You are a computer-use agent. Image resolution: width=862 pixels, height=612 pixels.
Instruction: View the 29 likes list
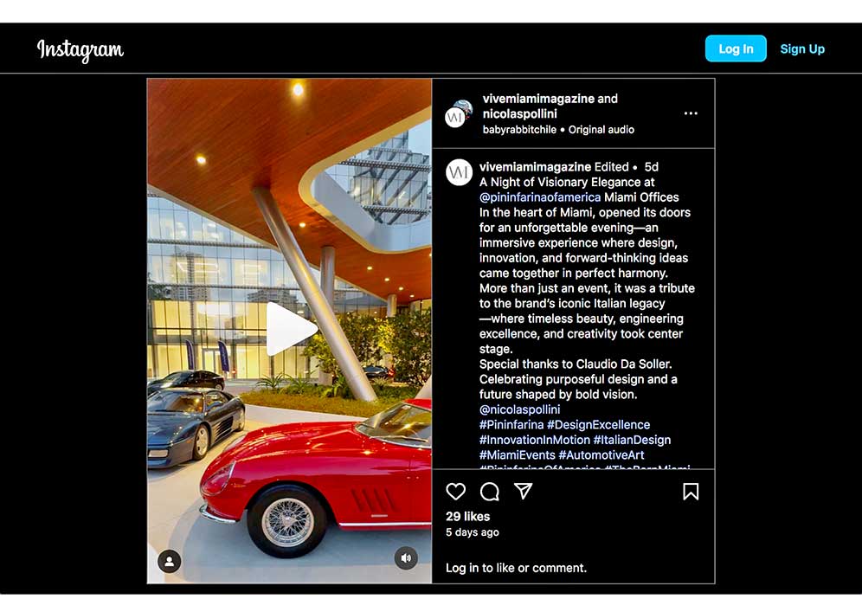468,516
